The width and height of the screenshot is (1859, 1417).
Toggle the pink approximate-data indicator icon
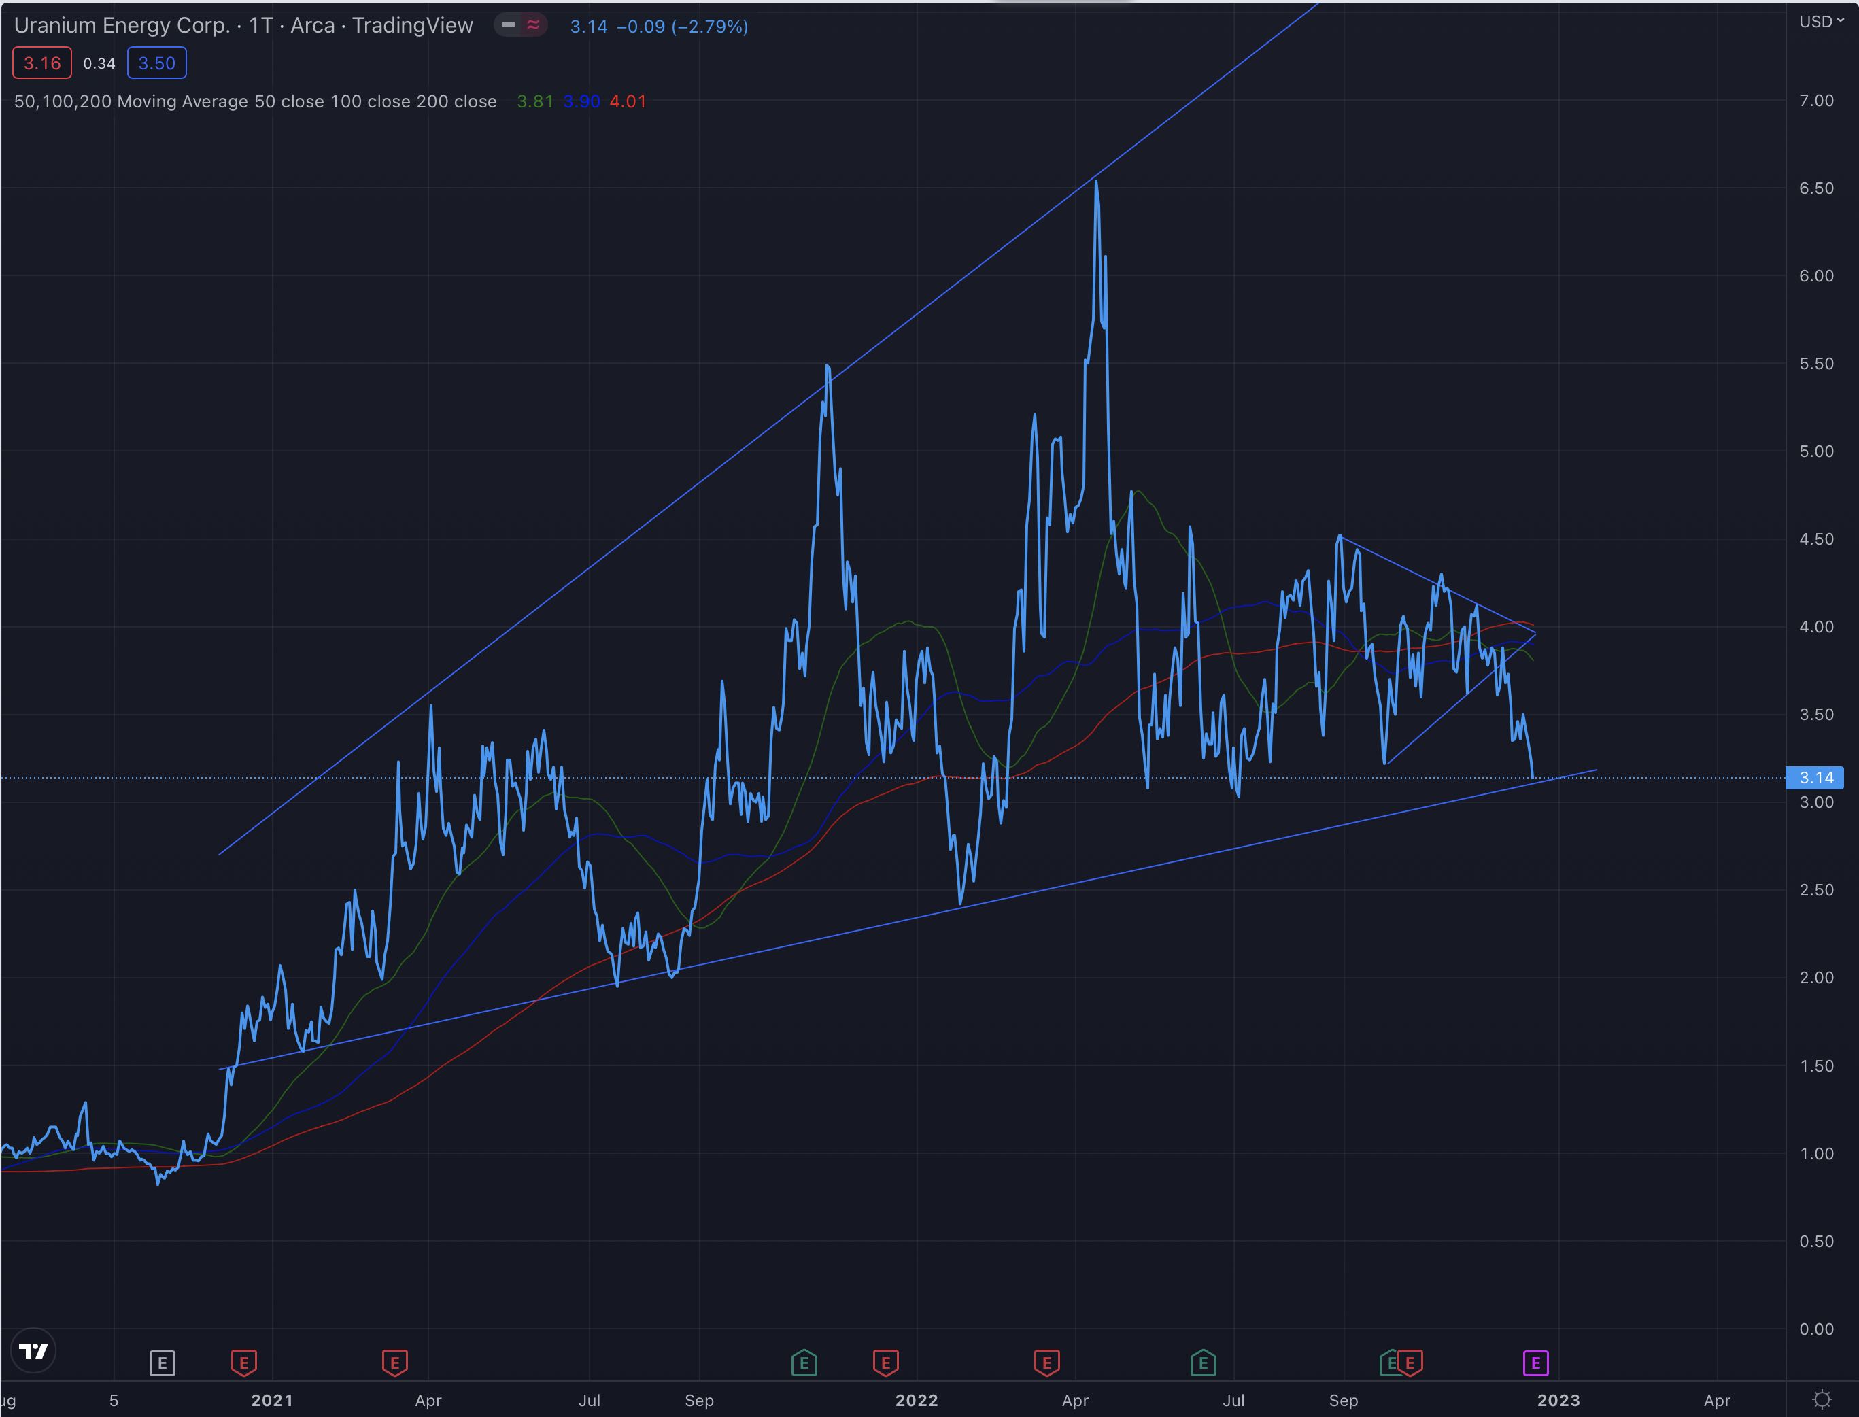pyautogui.click(x=533, y=25)
